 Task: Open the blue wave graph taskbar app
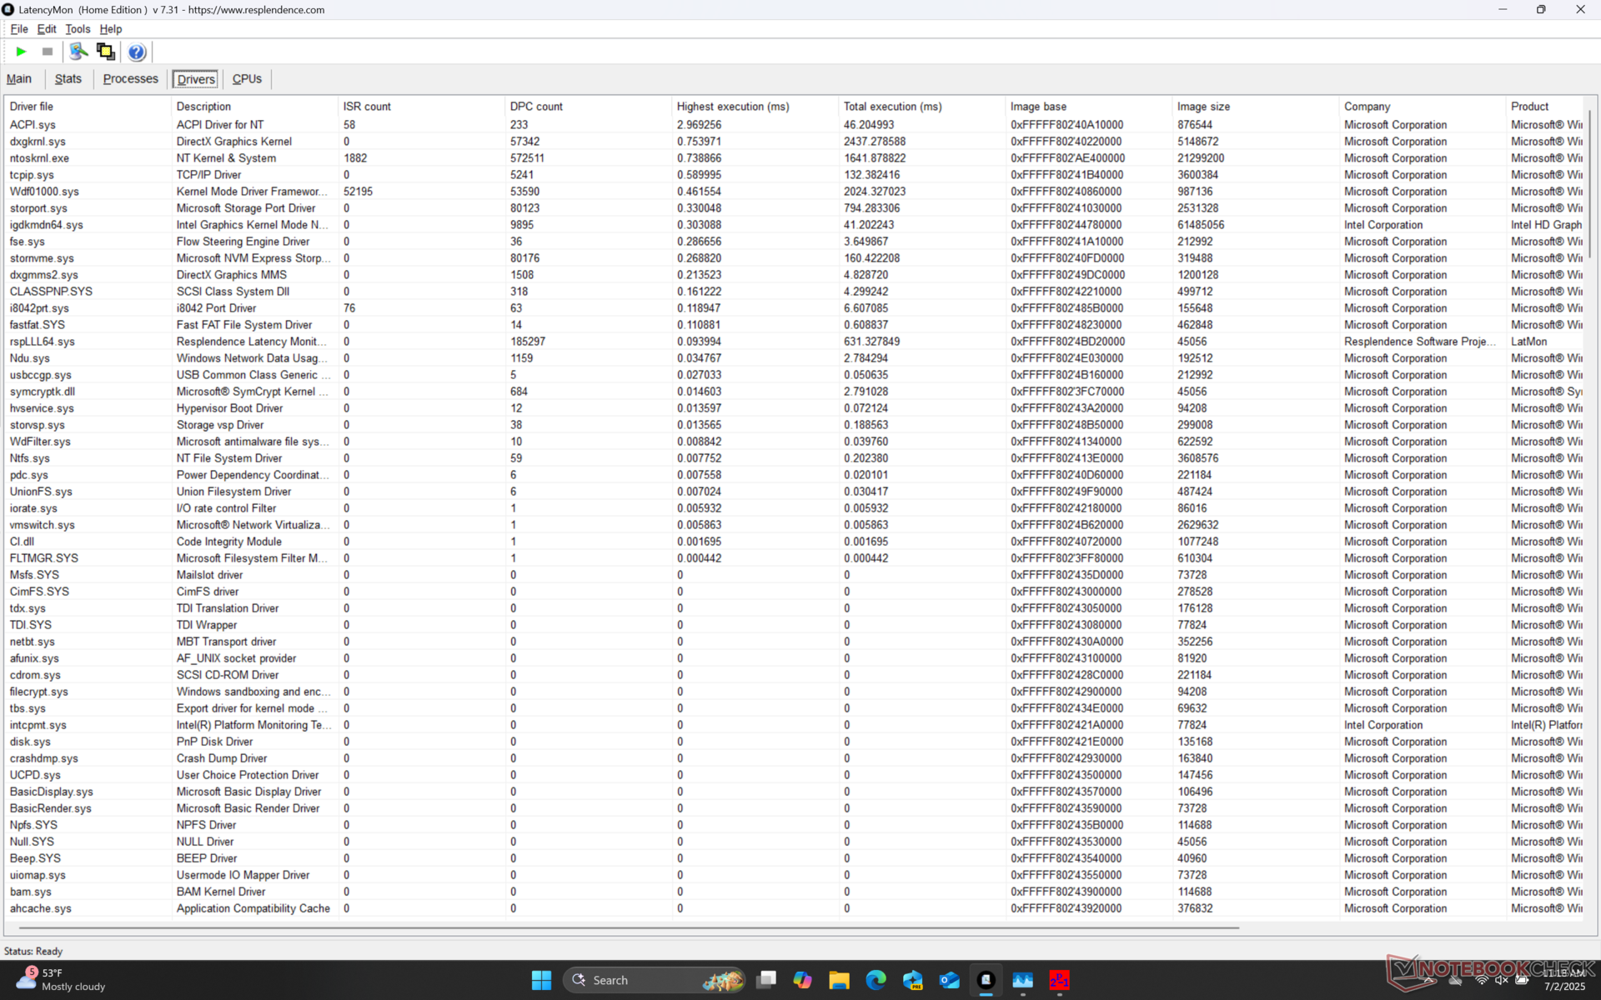click(1022, 980)
